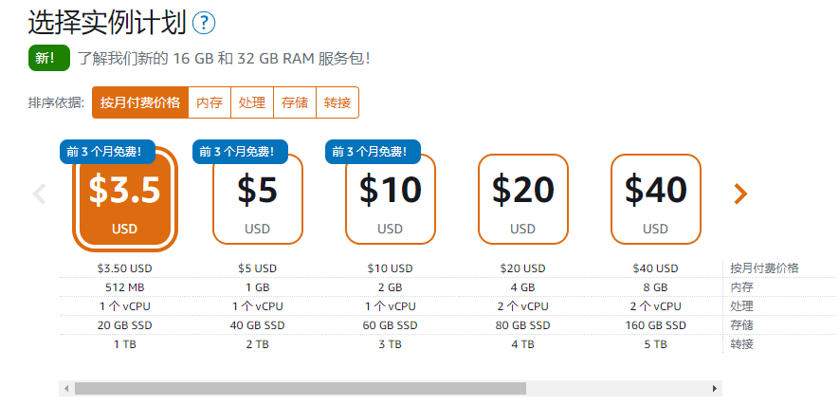Click scrollbar left arrow

pos(65,388)
